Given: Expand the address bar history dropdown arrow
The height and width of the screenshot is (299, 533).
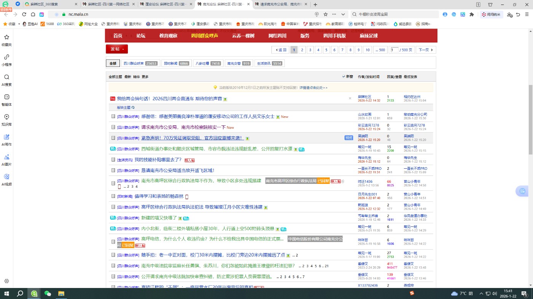Looking at the screenshot, I should pos(343,14).
